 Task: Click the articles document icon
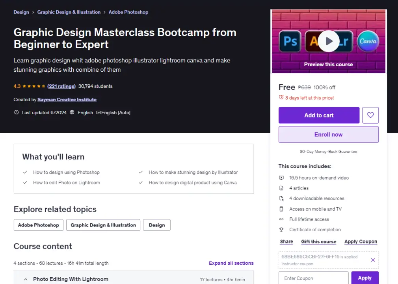(x=281, y=188)
